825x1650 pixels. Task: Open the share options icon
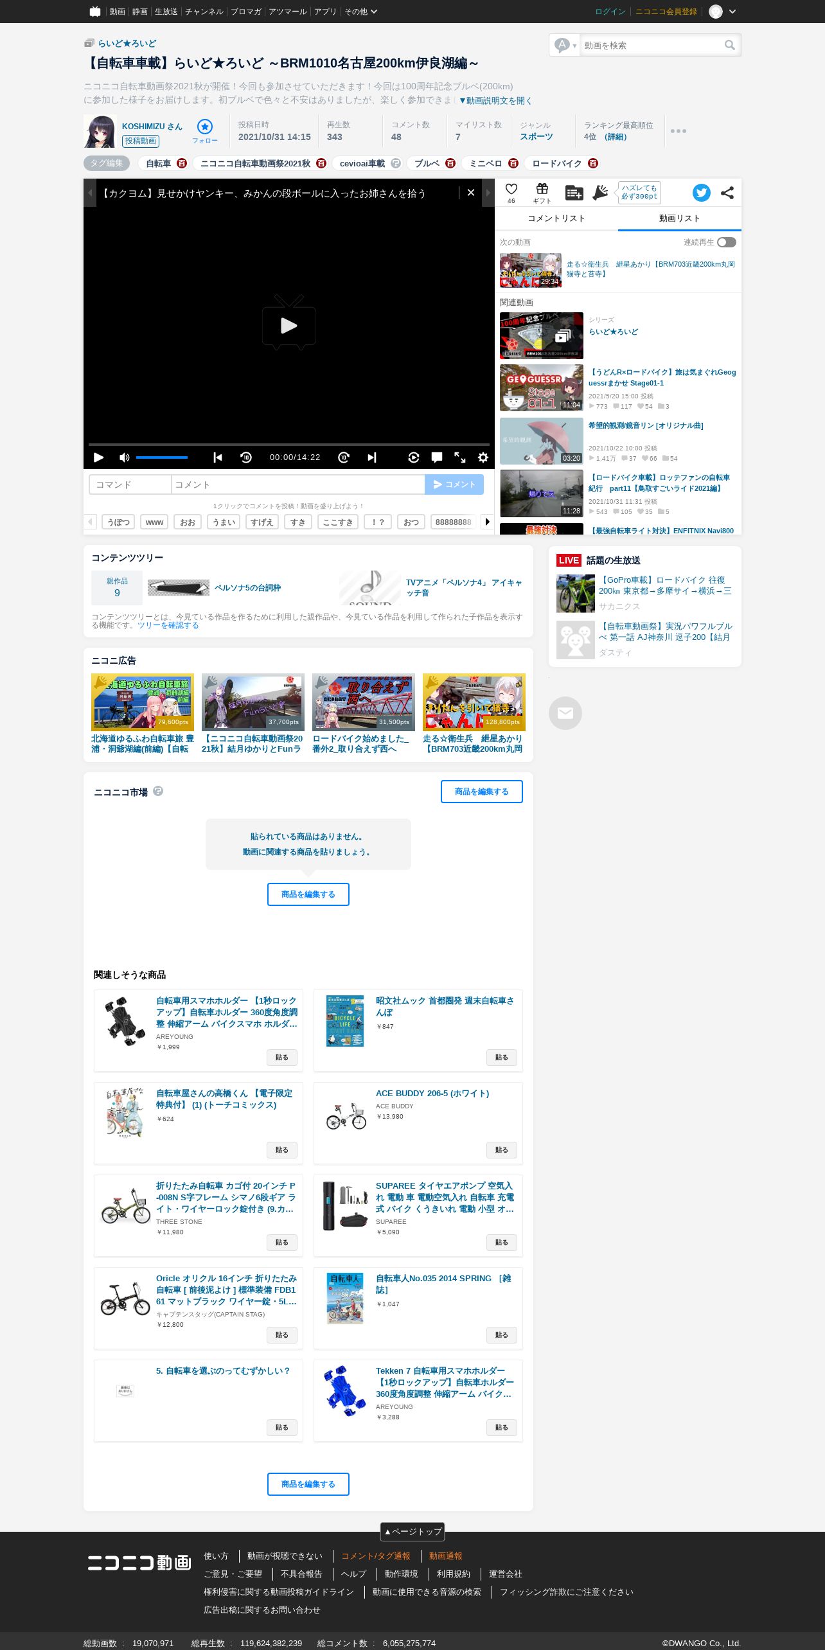727,193
